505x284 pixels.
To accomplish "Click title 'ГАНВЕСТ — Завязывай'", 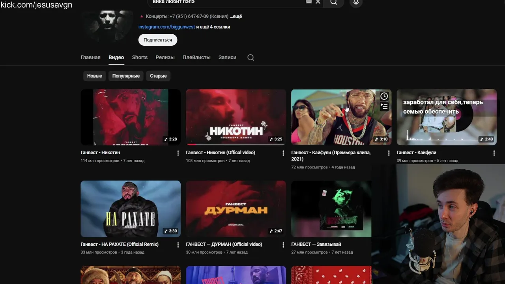I will click(x=316, y=245).
